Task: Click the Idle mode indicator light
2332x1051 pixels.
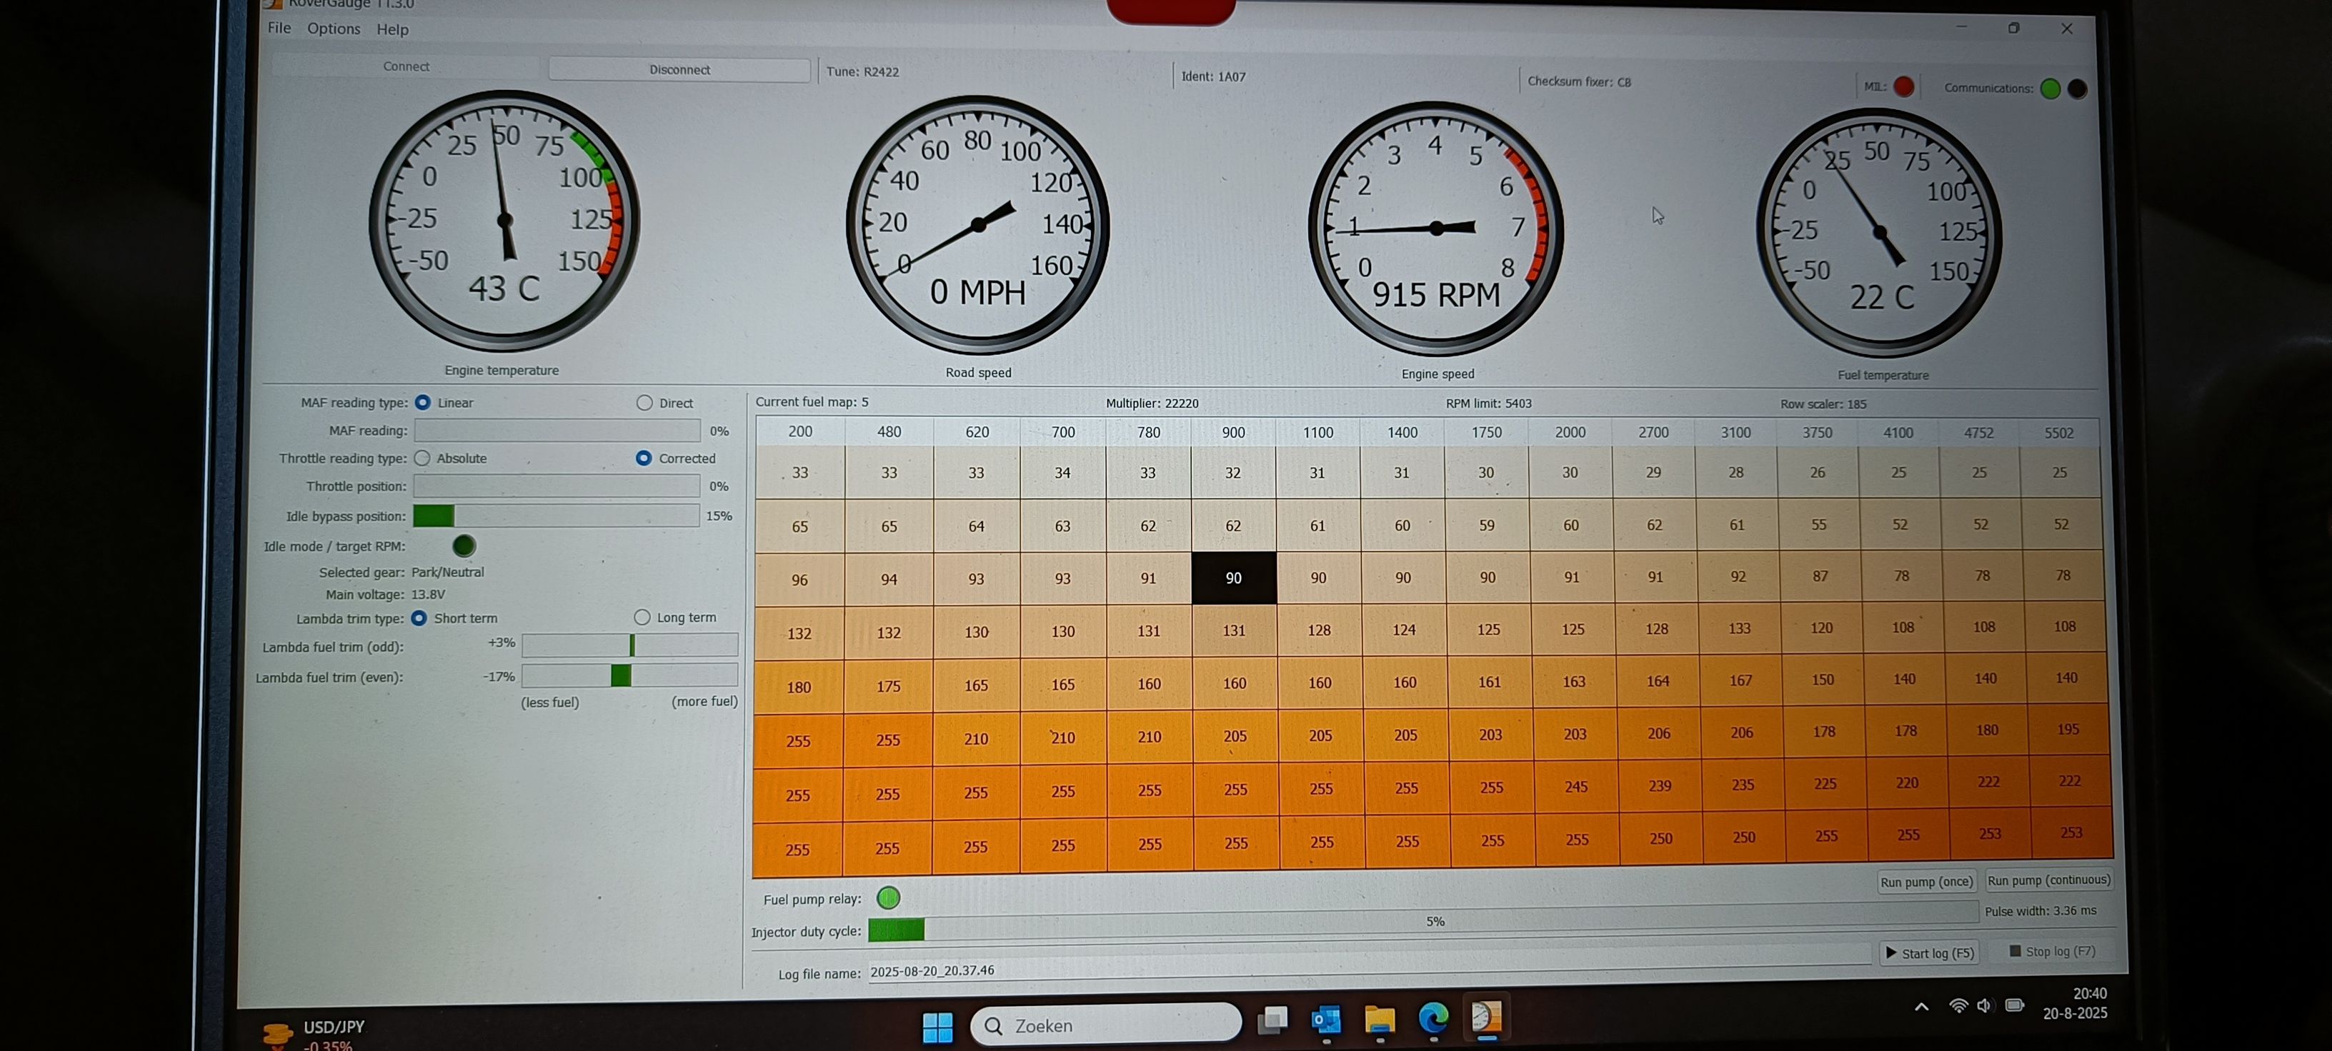Action: click(x=464, y=545)
